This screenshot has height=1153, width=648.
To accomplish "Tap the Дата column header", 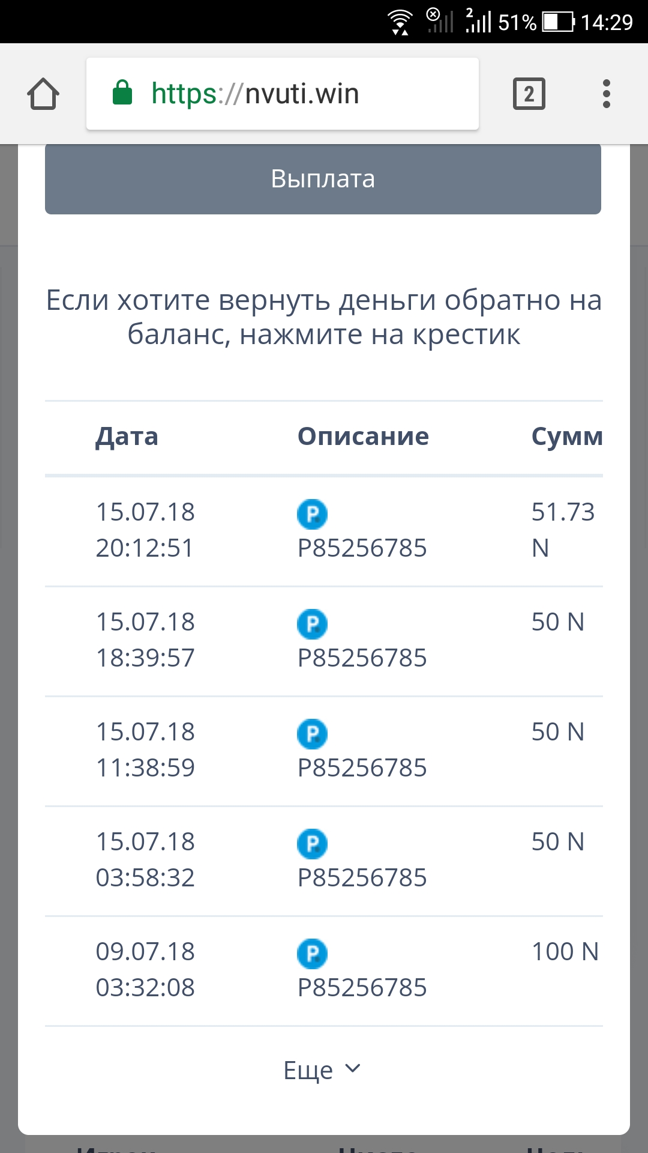I will pos(127,437).
